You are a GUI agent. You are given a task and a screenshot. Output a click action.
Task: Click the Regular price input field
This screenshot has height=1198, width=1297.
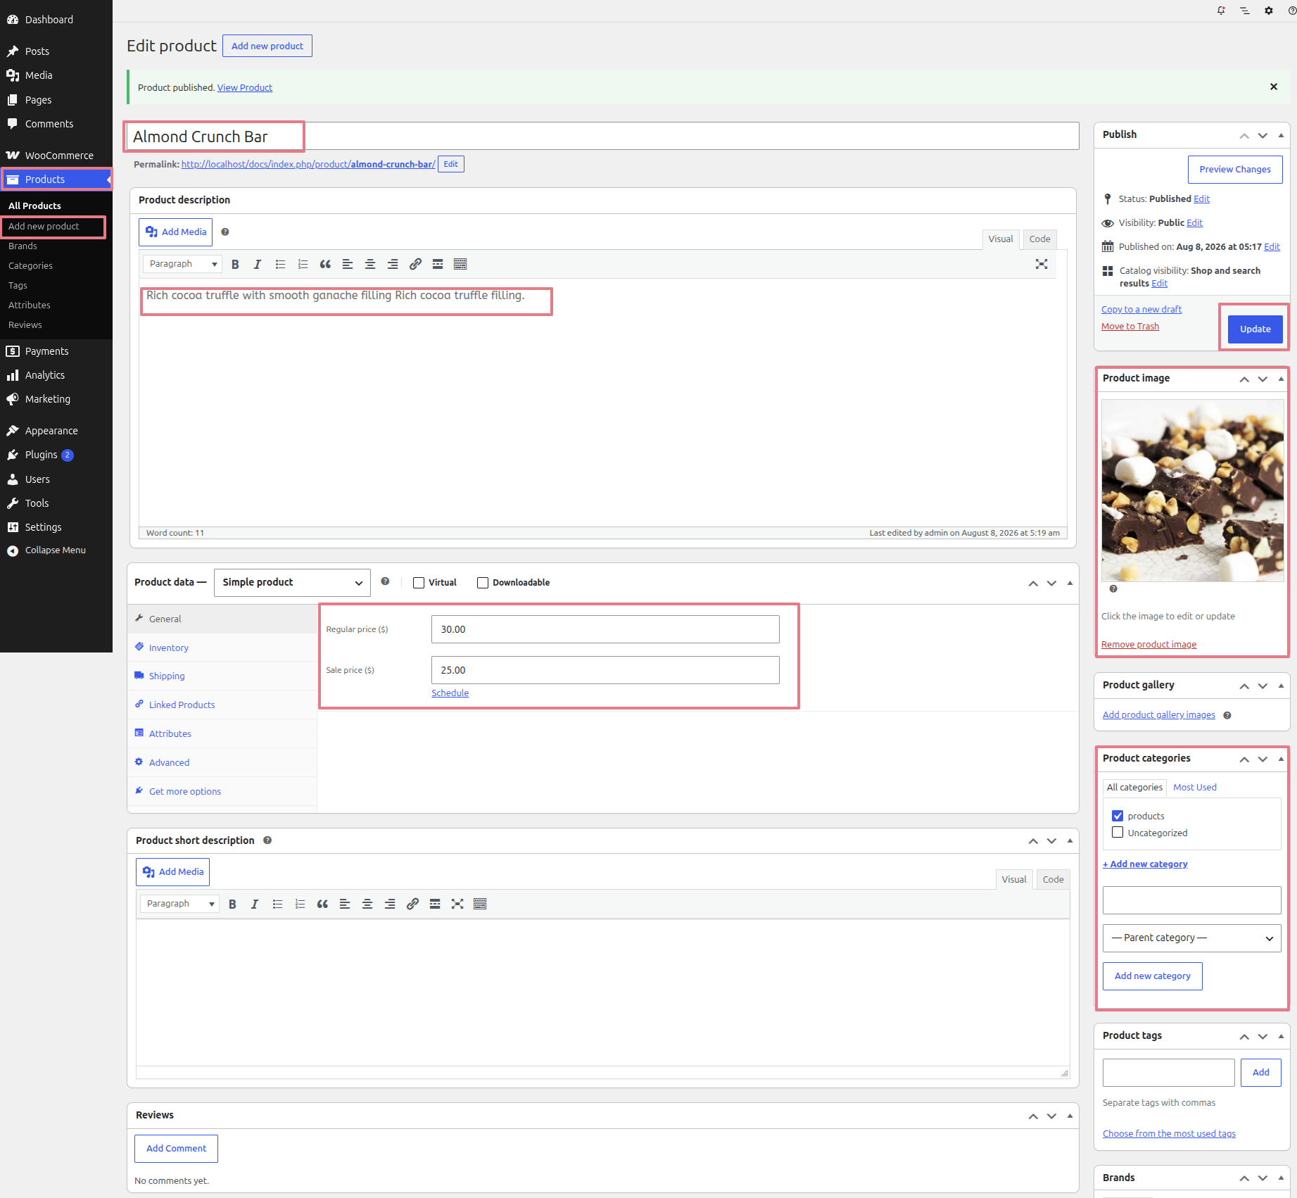point(605,629)
